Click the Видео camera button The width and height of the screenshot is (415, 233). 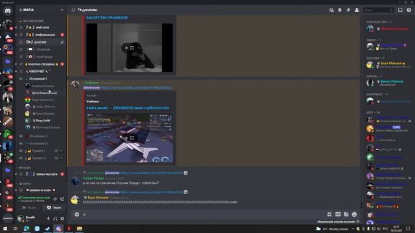[x=29, y=208]
